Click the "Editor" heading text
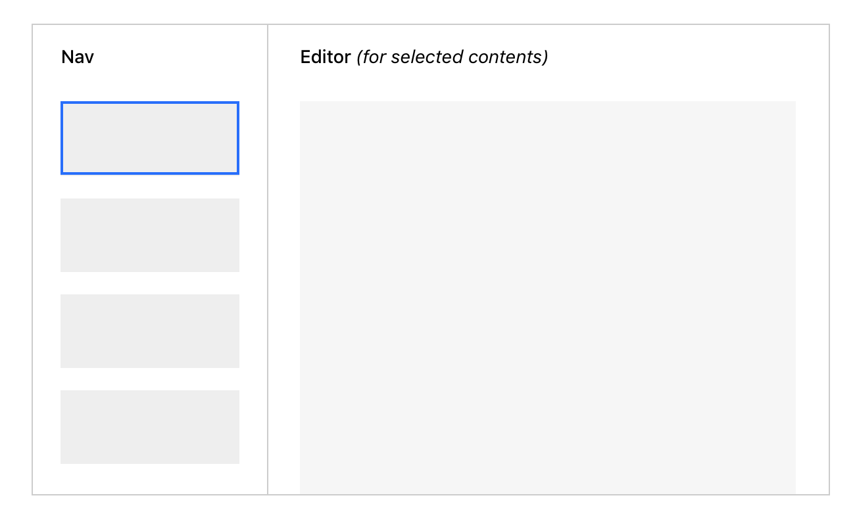 point(326,57)
